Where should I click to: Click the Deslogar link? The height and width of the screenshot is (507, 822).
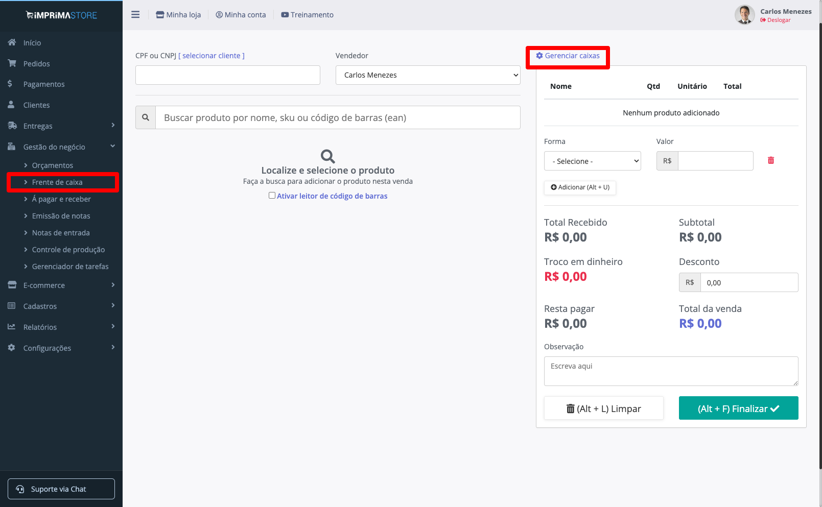776,20
